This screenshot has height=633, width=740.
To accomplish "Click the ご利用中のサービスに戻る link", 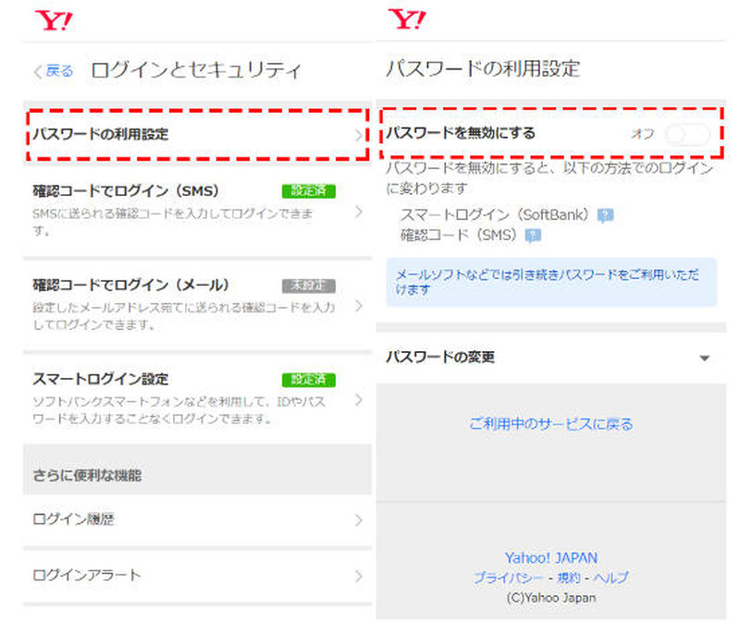I will click(x=550, y=424).
